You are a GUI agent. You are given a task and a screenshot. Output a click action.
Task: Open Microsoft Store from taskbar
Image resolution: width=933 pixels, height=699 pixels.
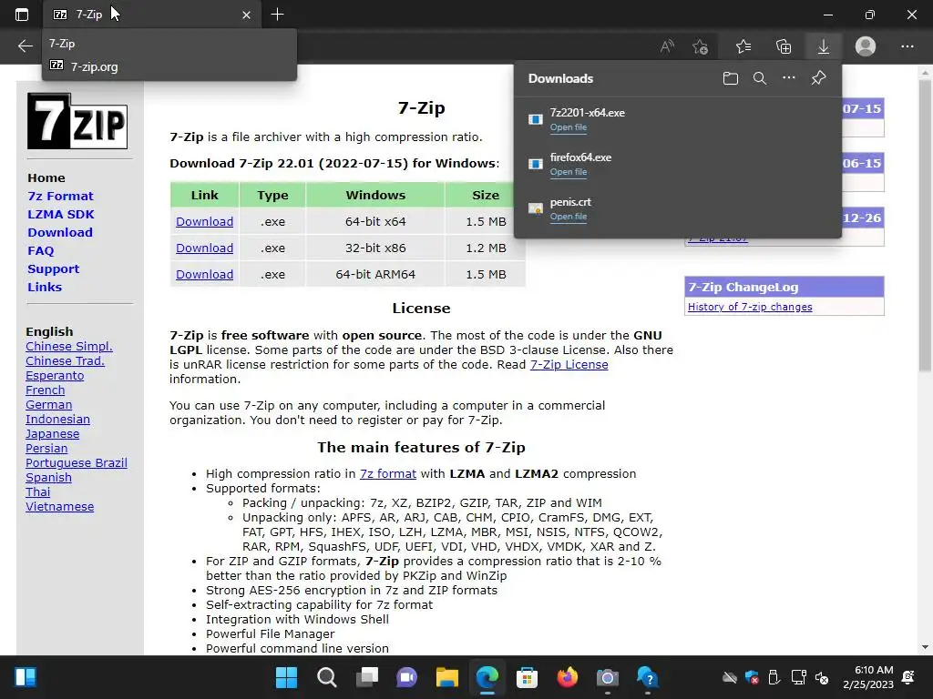(527, 677)
